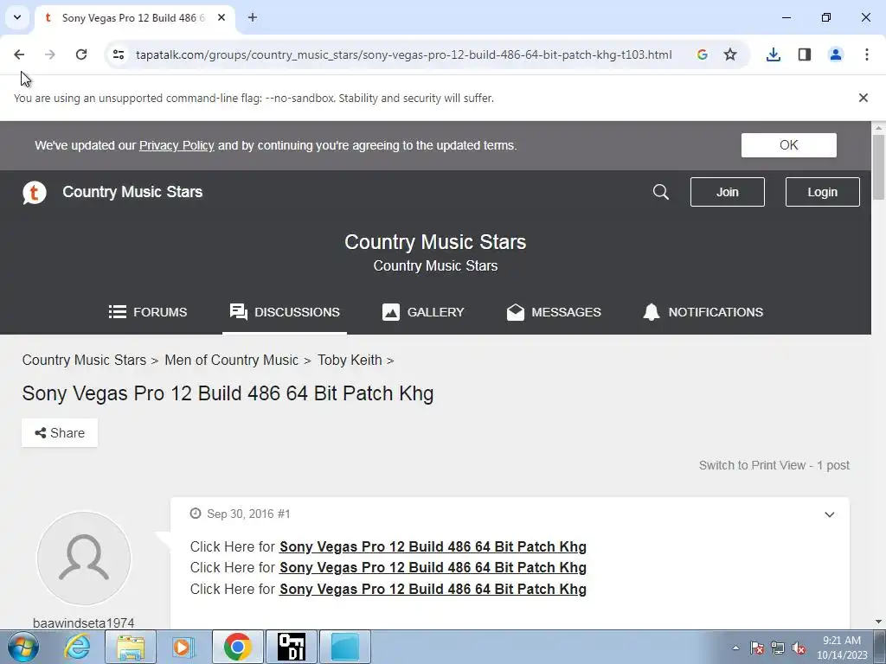Click the Tapatalk logo icon
This screenshot has width=886, height=664.
pyautogui.click(x=34, y=192)
